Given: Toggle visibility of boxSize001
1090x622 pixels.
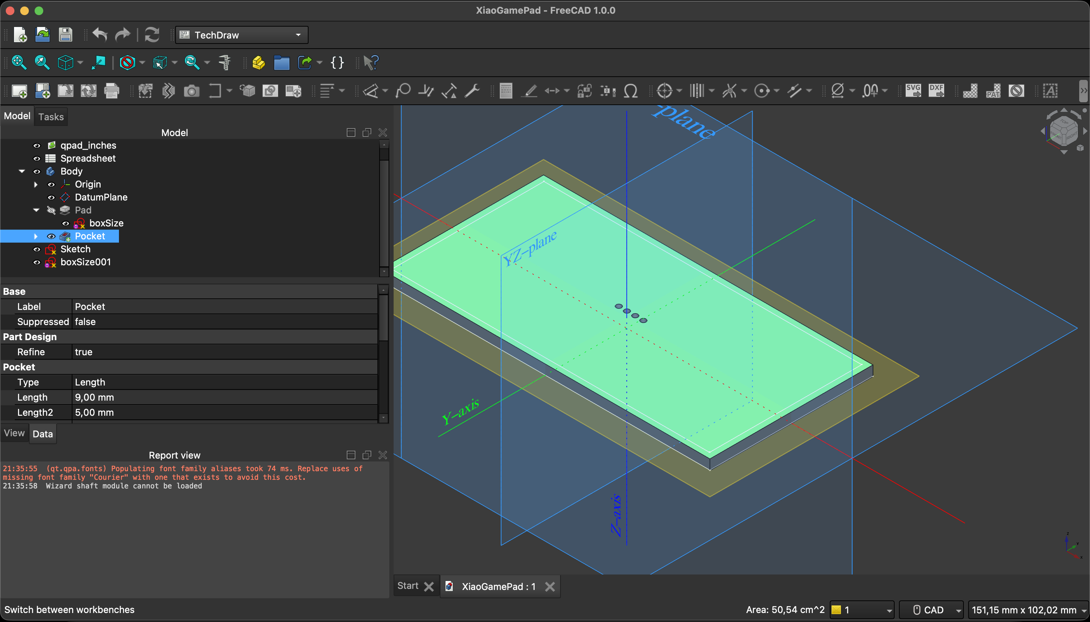Looking at the screenshot, I should point(36,262).
